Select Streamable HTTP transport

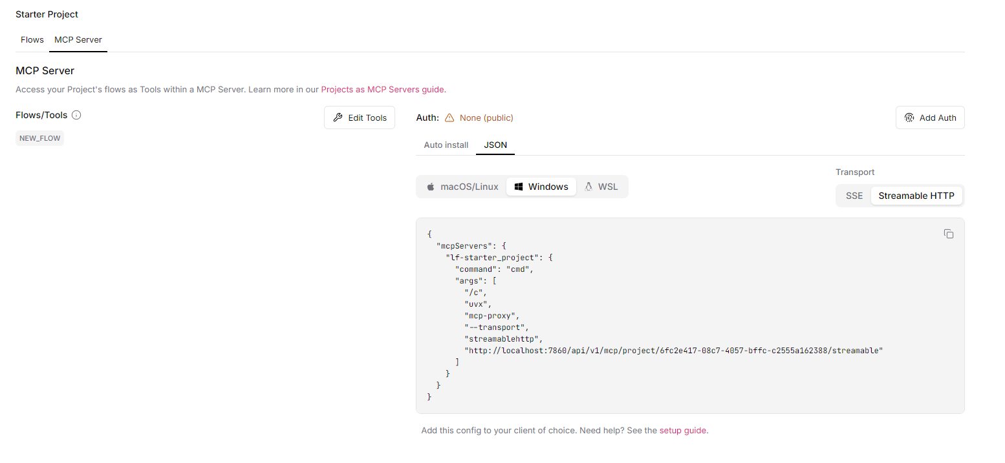tap(916, 196)
